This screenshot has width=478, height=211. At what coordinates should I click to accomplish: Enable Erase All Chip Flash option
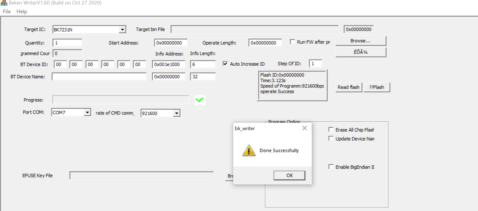331,130
